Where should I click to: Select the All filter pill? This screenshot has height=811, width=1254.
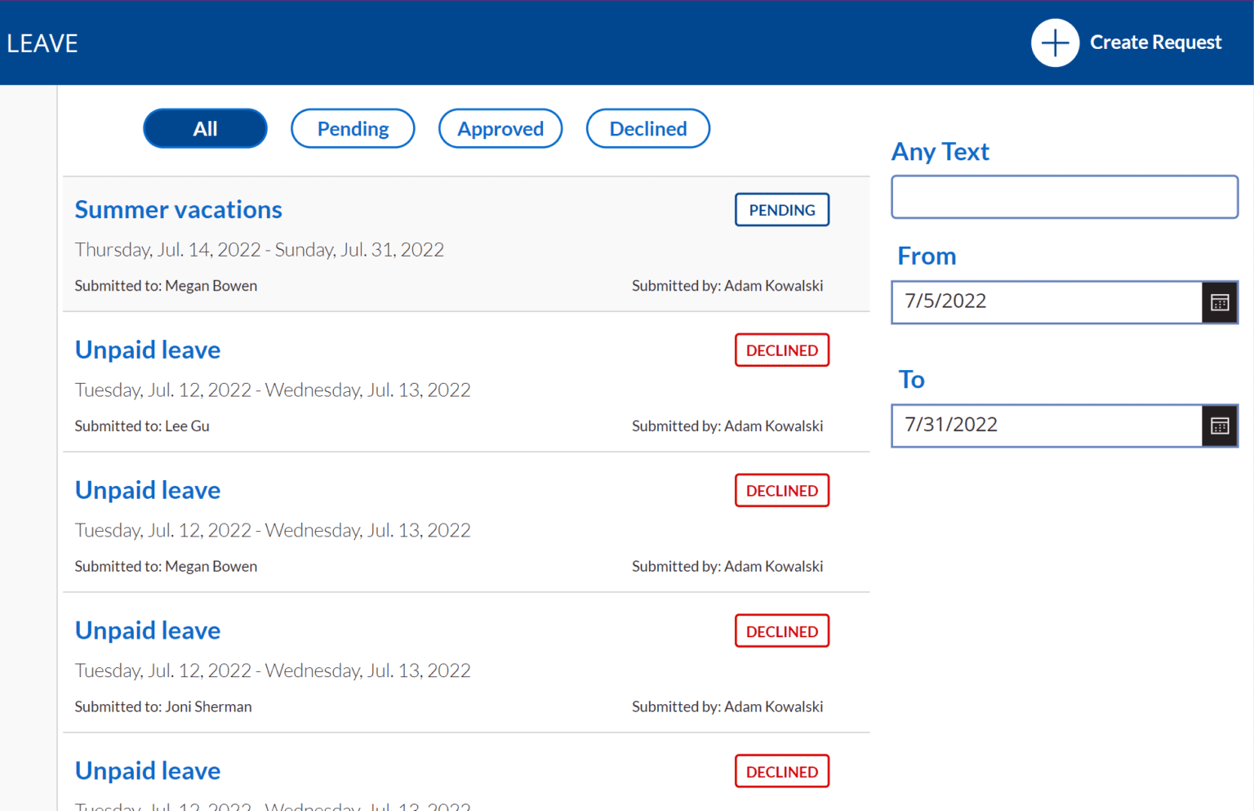[205, 128]
